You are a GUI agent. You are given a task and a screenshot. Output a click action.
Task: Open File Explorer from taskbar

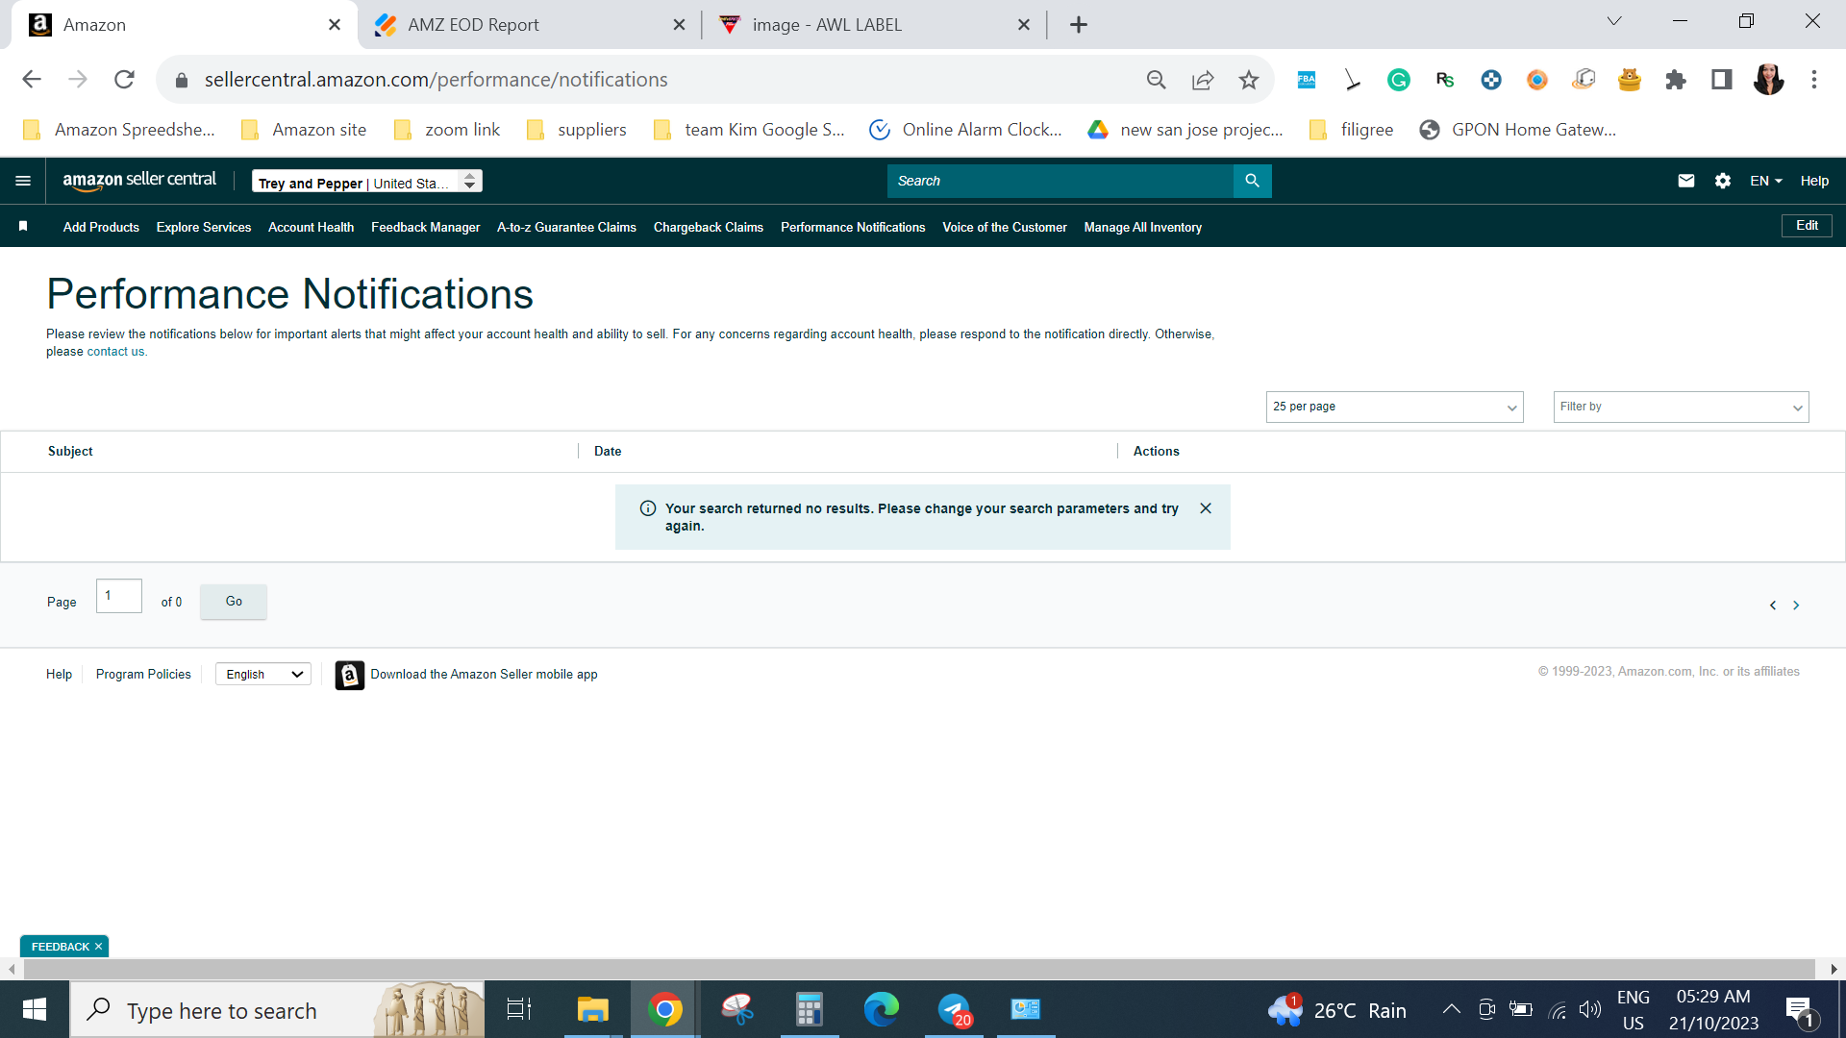click(593, 1009)
